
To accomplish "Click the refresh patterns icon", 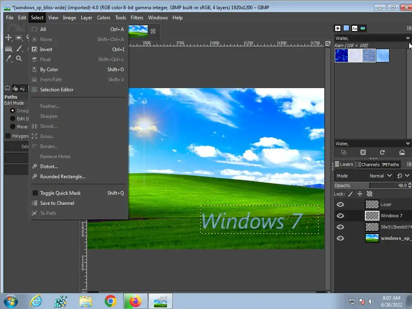I will pos(382,152).
